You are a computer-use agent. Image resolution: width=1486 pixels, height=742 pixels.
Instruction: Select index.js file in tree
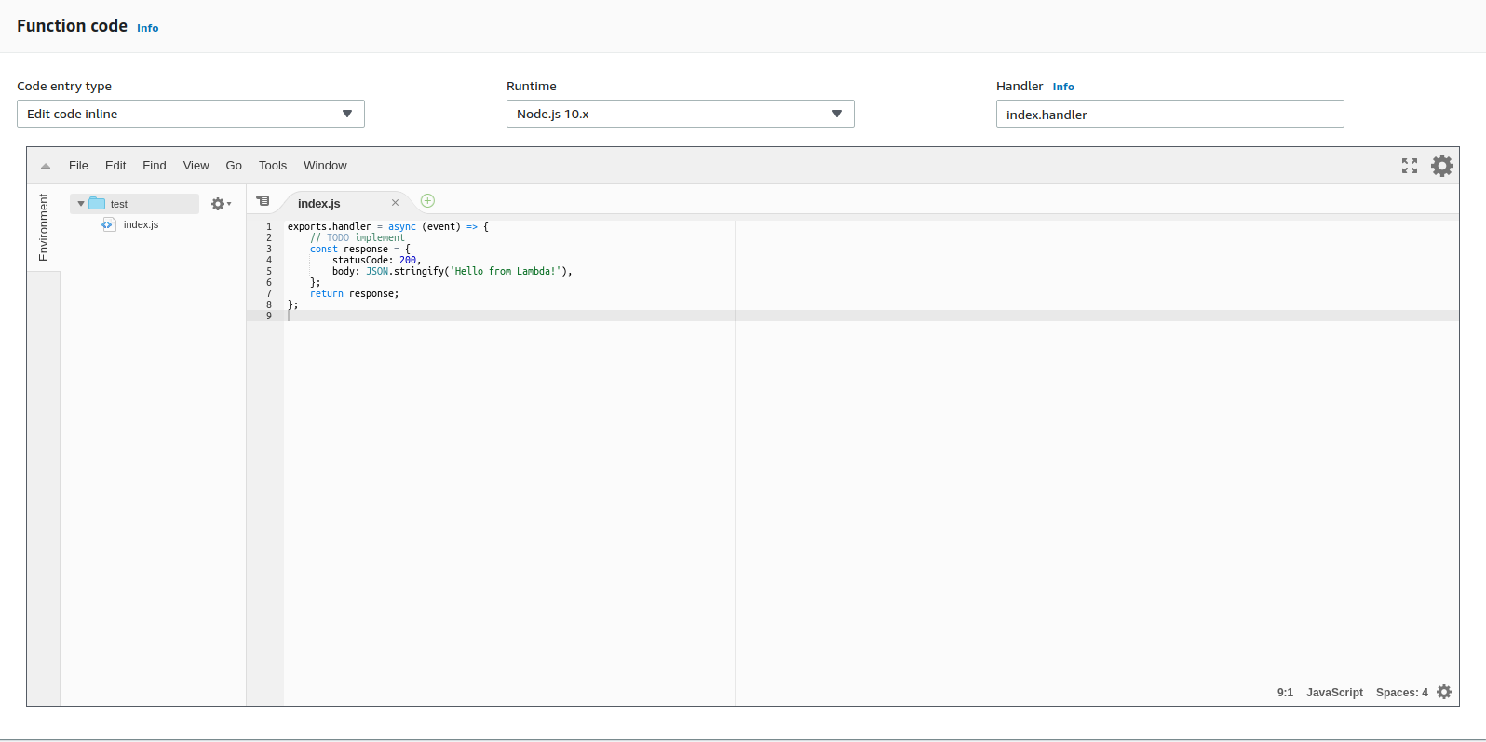[141, 225]
